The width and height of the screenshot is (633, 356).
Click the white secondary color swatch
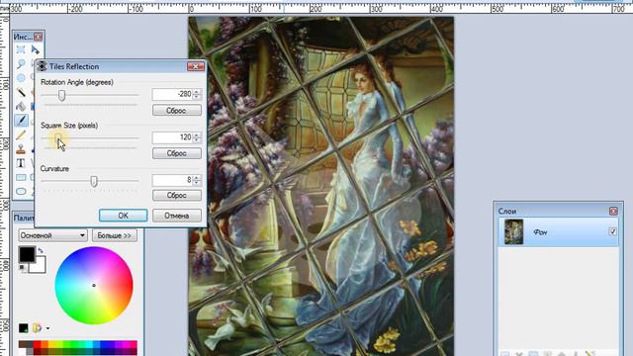pyautogui.click(x=41, y=266)
